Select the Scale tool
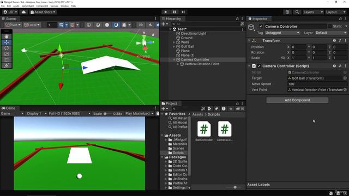 tap(7, 54)
